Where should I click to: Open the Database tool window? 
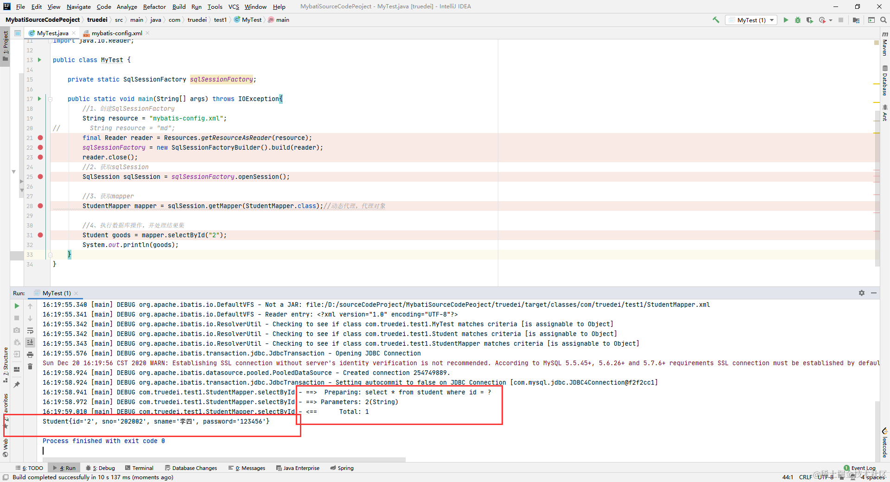885,80
